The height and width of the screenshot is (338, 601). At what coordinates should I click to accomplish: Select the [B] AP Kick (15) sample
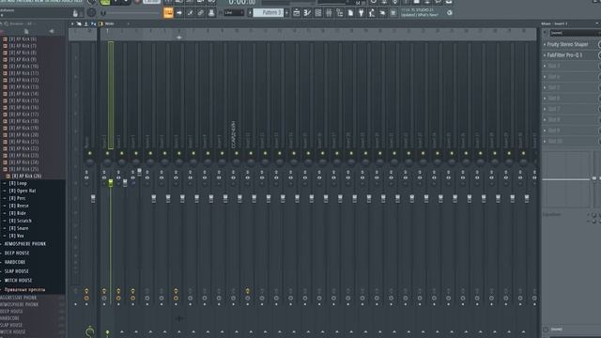[x=23, y=100]
